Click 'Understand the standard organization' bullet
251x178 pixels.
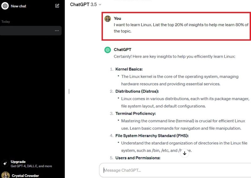click(184, 147)
